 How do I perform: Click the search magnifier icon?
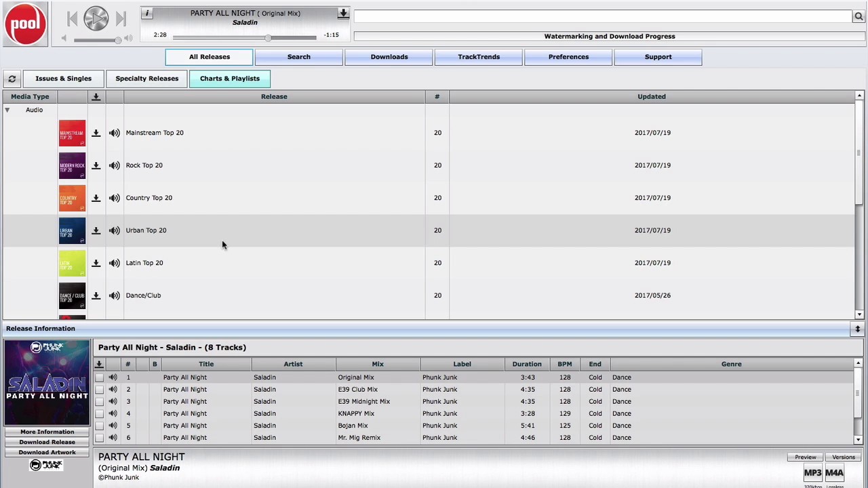[x=859, y=16]
